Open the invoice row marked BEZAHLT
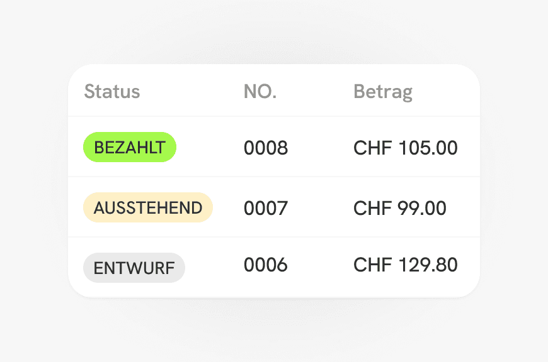 coord(274,147)
